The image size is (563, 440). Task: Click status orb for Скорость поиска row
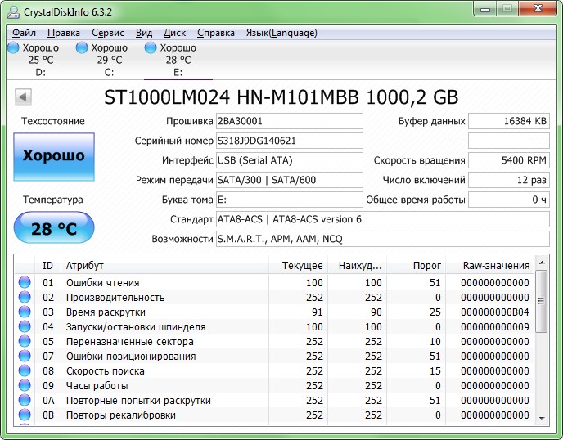coord(25,370)
